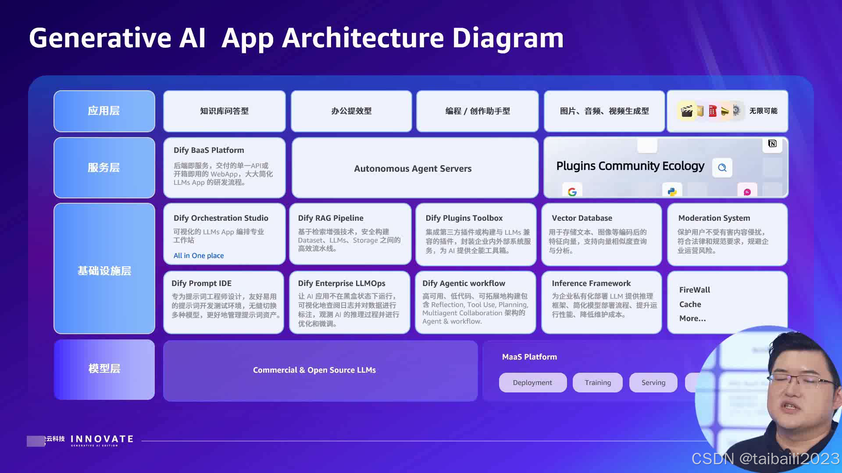842x473 pixels.
Task: Click the Python logo plugin icon
Action: [672, 191]
